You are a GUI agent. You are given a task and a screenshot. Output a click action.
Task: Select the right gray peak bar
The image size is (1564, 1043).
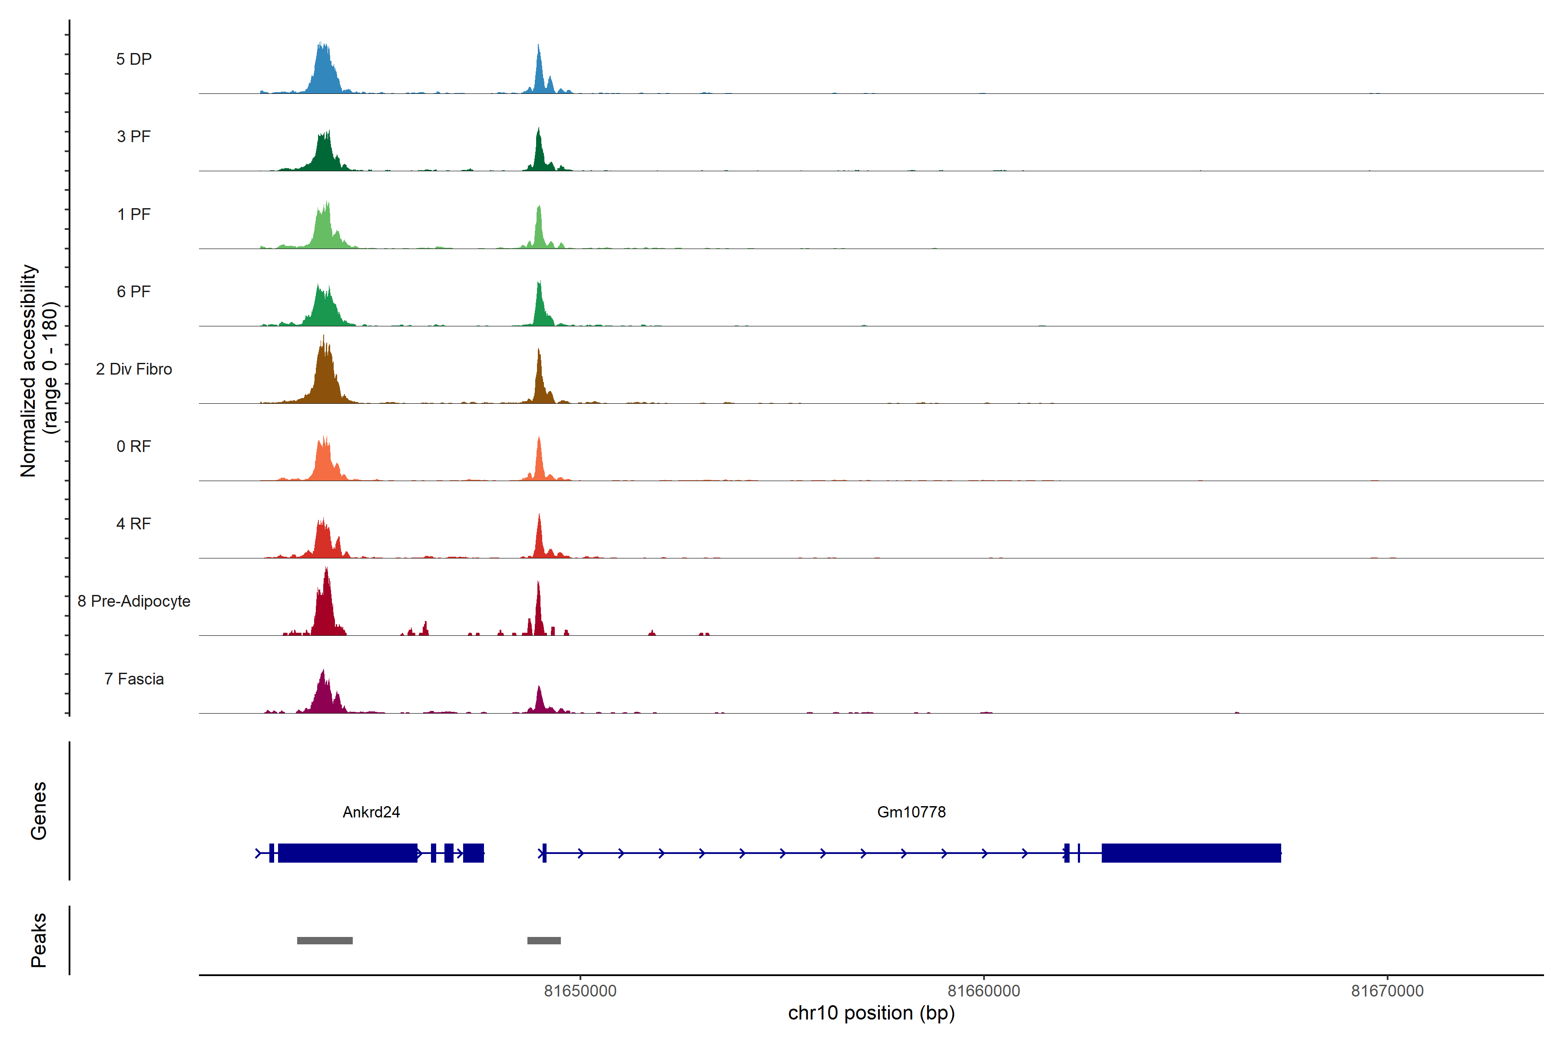click(x=544, y=940)
